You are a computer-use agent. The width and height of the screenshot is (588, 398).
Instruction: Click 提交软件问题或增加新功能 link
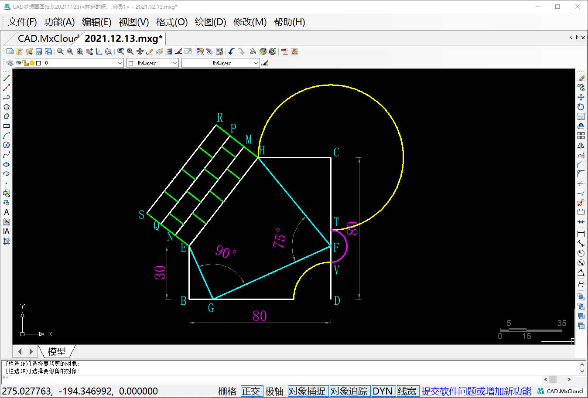point(476,391)
